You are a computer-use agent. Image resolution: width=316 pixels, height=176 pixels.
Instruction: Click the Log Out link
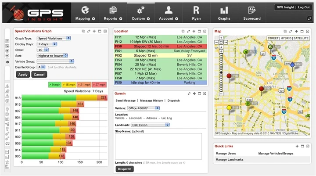point(304,7)
